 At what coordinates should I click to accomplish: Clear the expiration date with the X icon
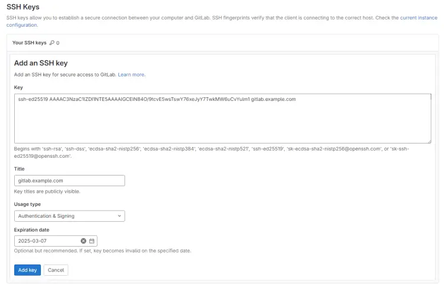coord(83,241)
